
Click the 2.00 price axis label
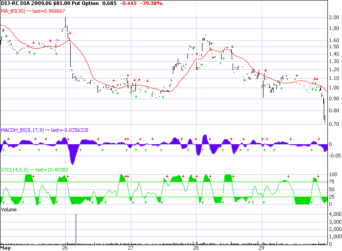[333, 18]
